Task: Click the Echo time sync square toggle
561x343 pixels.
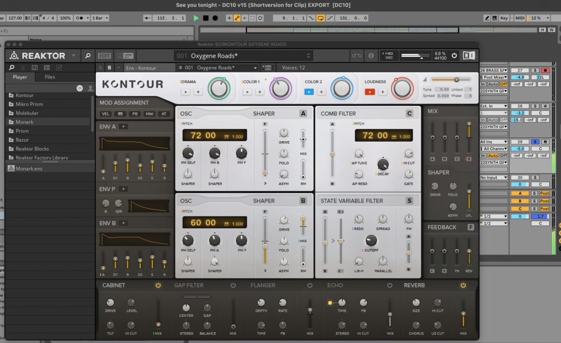Action: click(330, 303)
